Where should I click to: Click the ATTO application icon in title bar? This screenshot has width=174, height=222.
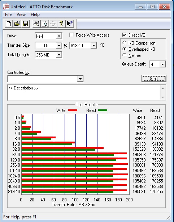click(x=6, y=7)
